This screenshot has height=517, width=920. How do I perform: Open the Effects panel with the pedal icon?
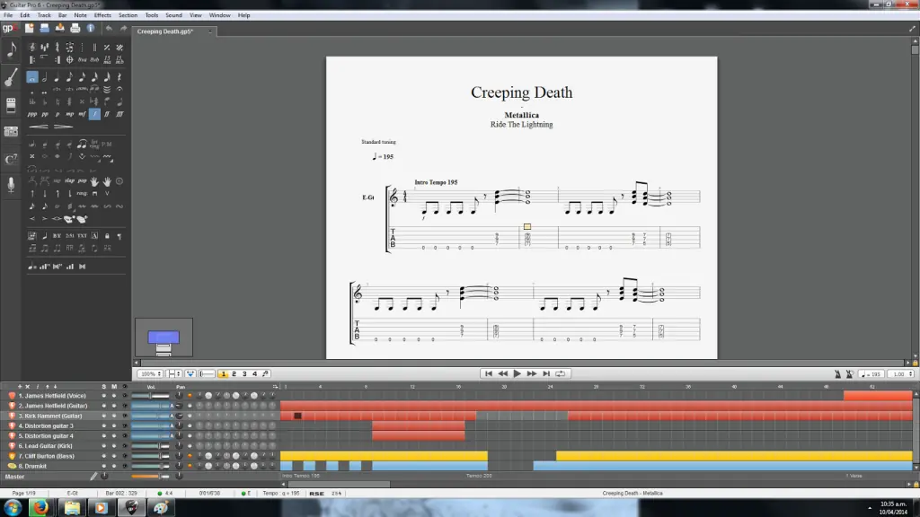coord(11,105)
